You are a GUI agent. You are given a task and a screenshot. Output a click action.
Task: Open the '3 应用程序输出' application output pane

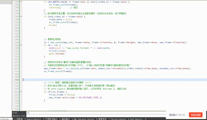(50, 119)
